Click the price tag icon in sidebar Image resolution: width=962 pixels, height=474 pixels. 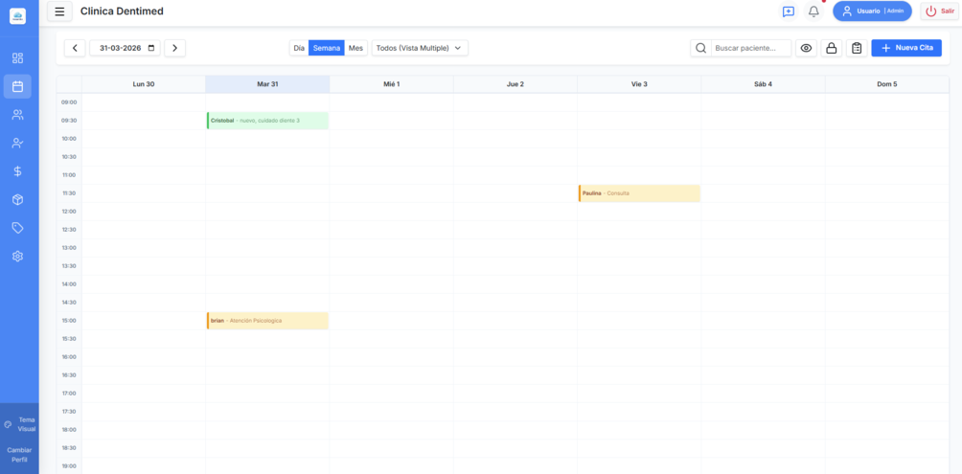17,228
